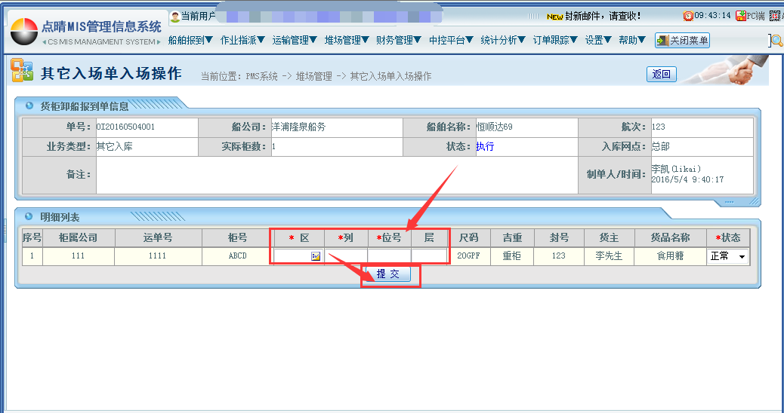784x413 pixels.
Task: Click the current user avatar icon
Action: pyautogui.click(x=175, y=16)
